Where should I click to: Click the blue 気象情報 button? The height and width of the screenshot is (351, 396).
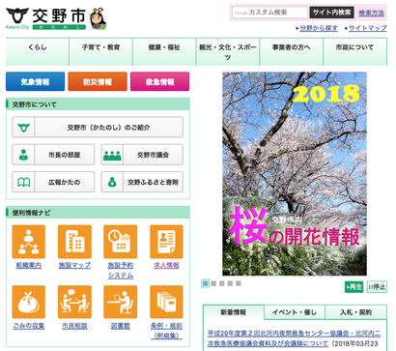[x=35, y=81]
